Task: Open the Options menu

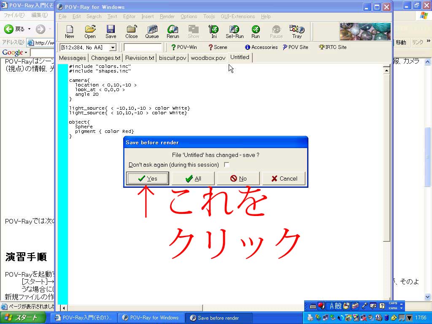Action: click(x=189, y=16)
